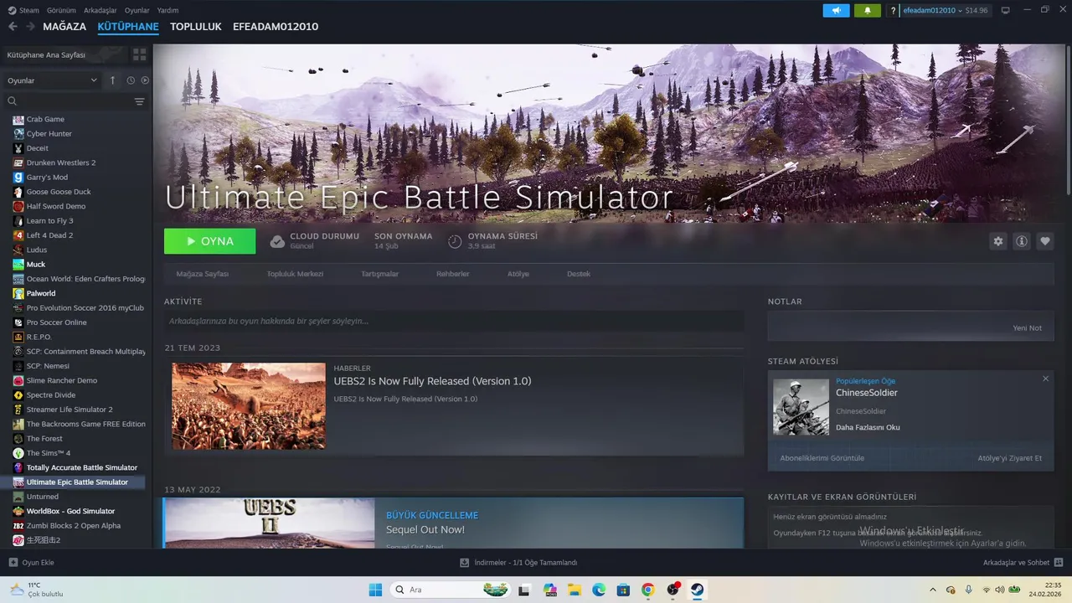Click the sort ascending arrow icon
The width and height of the screenshot is (1072, 603).
(113, 80)
